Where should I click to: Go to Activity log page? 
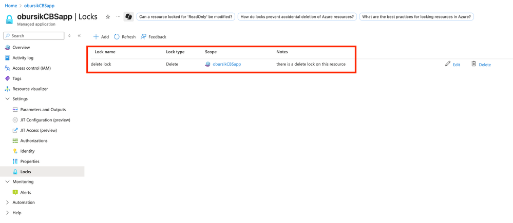23,58
